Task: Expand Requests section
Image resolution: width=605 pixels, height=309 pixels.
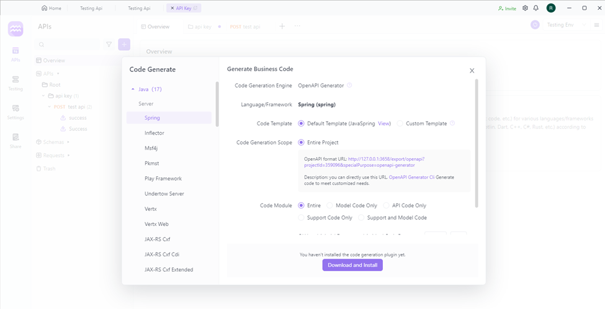Action: point(69,156)
